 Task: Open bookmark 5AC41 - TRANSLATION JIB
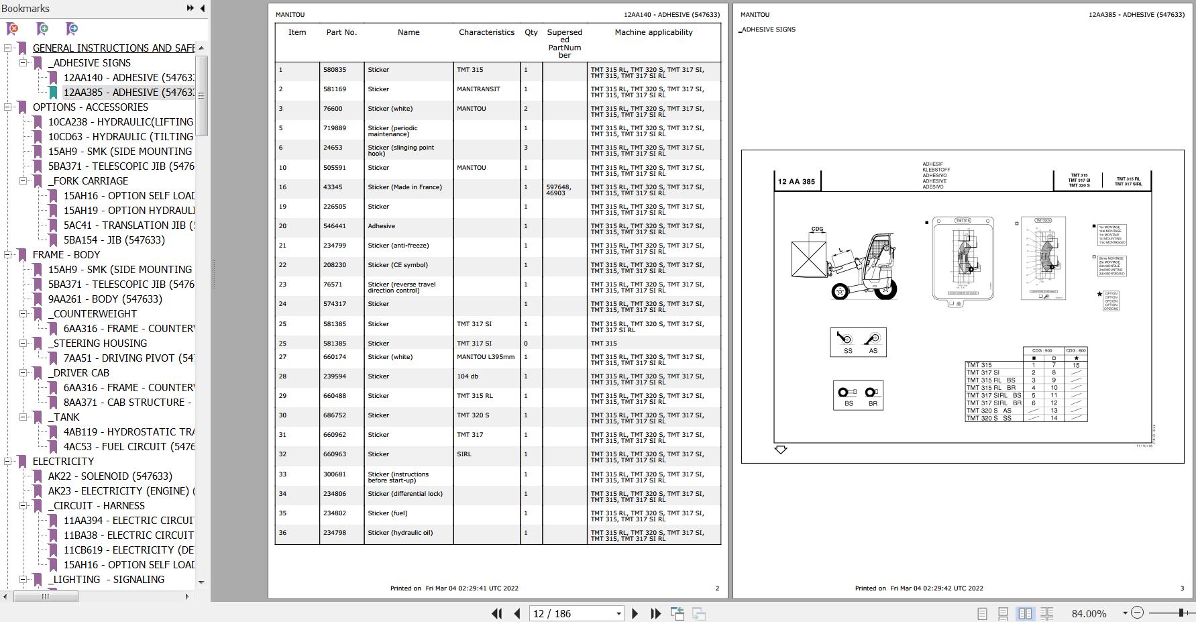coord(129,225)
